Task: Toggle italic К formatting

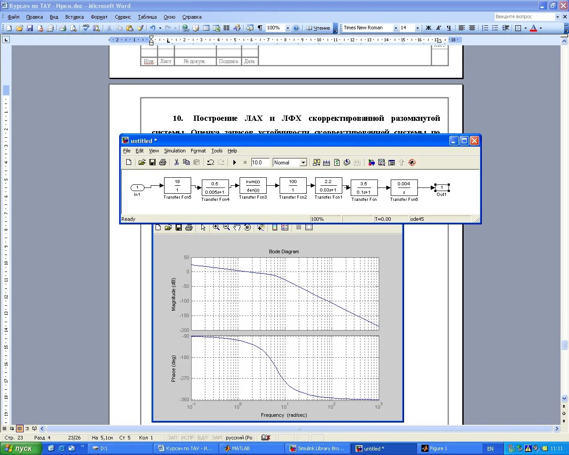Action: point(439,28)
